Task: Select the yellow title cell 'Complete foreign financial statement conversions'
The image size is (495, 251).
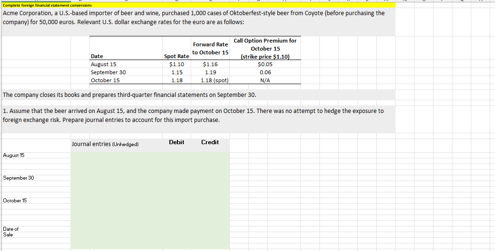Action: [x=199, y=5]
